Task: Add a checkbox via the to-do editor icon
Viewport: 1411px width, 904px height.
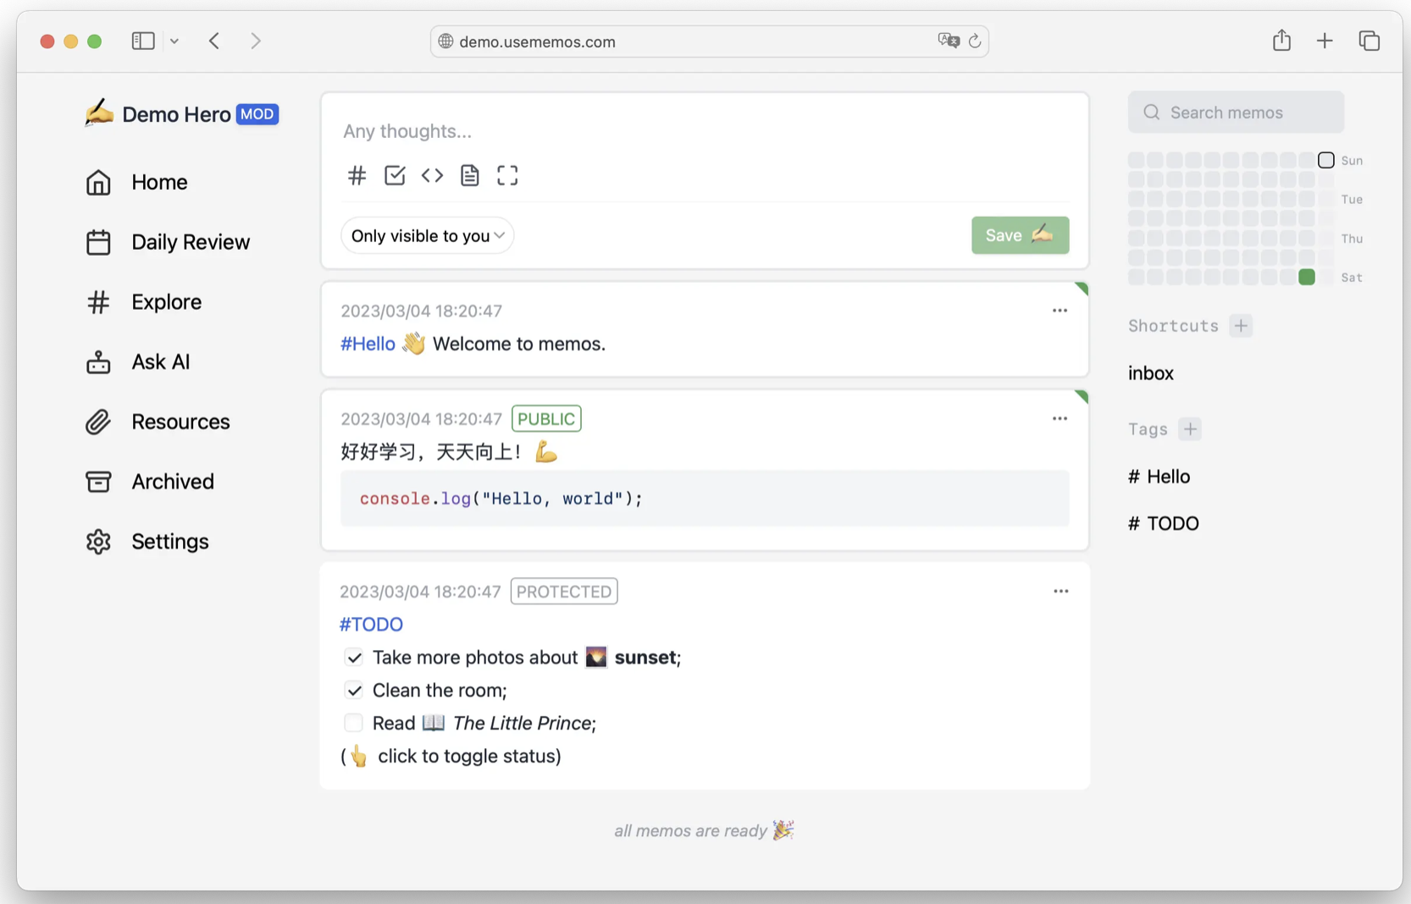Action: point(395,175)
